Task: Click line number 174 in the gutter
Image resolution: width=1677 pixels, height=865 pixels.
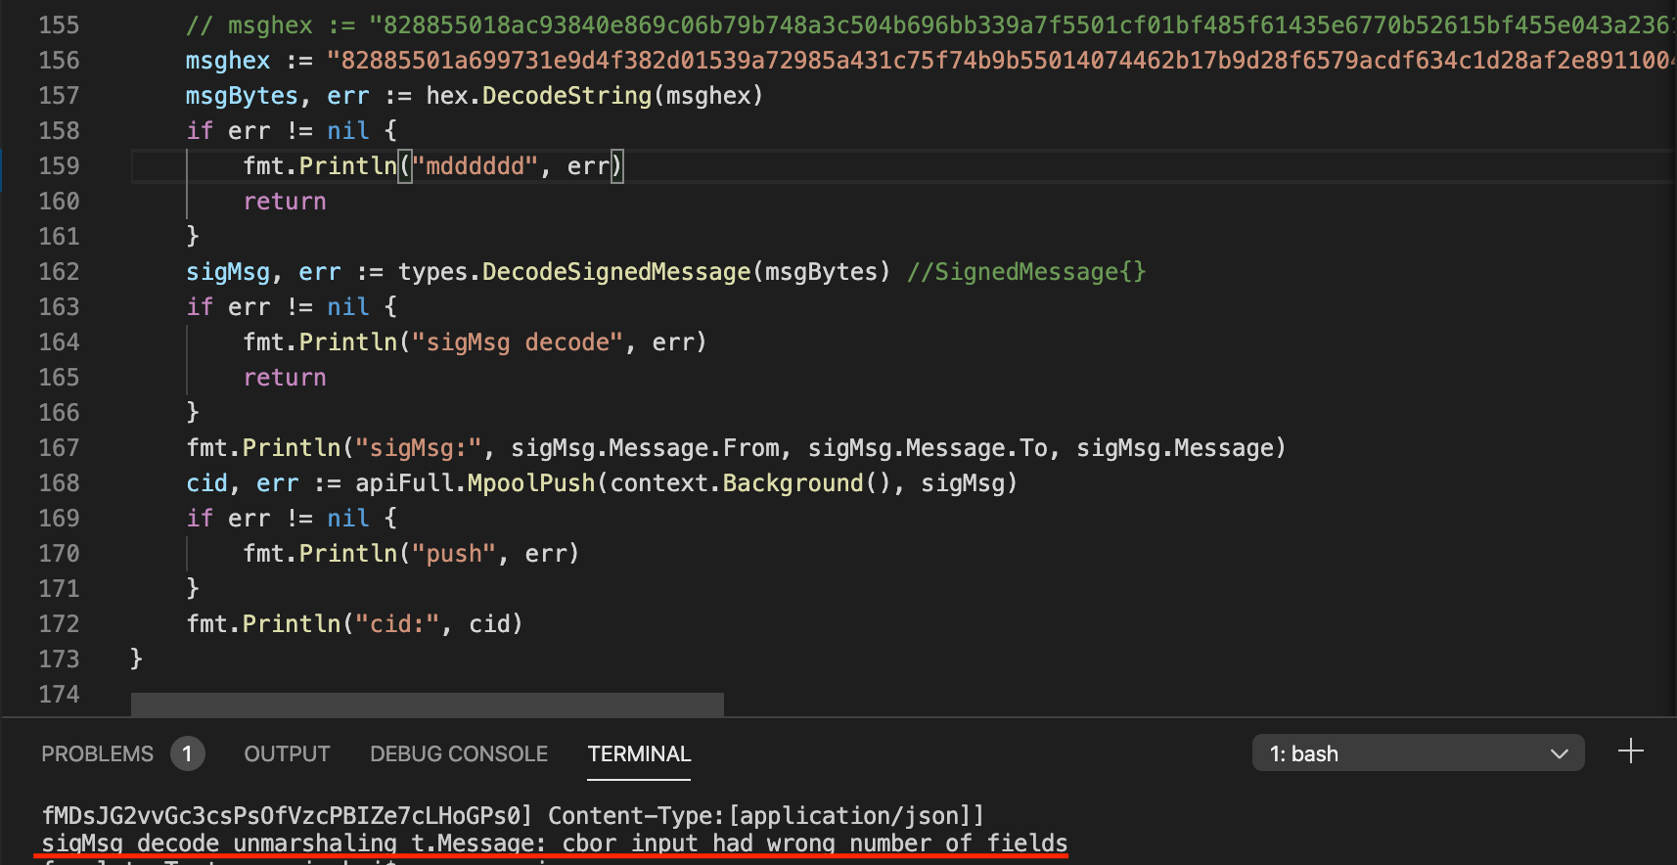Action: click(59, 695)
